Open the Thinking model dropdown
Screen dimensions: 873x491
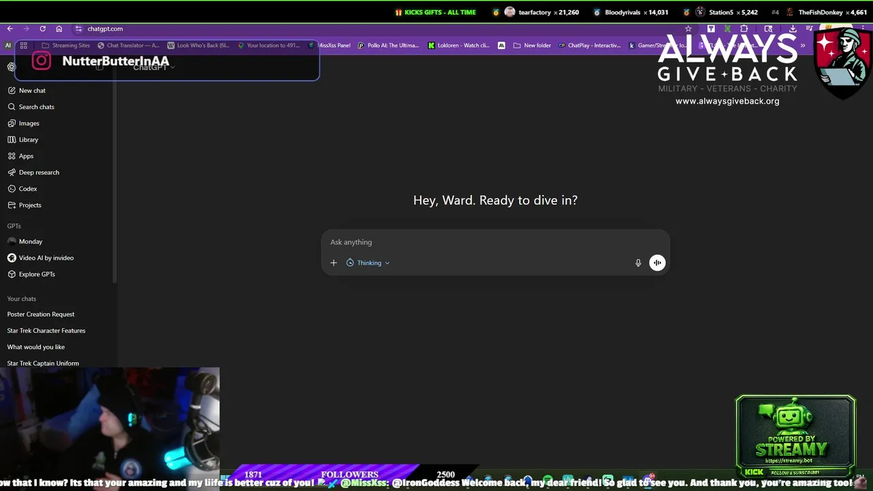[x=368, y=263]
